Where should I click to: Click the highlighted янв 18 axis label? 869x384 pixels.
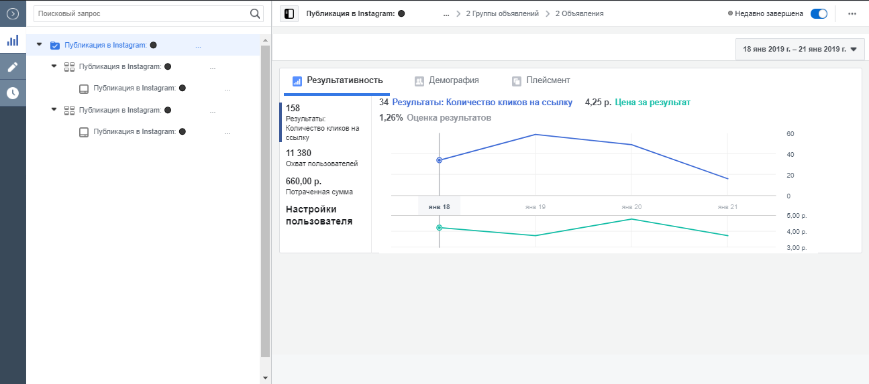click(440, 206)
